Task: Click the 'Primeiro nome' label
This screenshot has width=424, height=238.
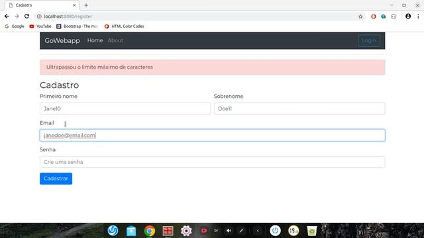Action: (x=58, y=97)
